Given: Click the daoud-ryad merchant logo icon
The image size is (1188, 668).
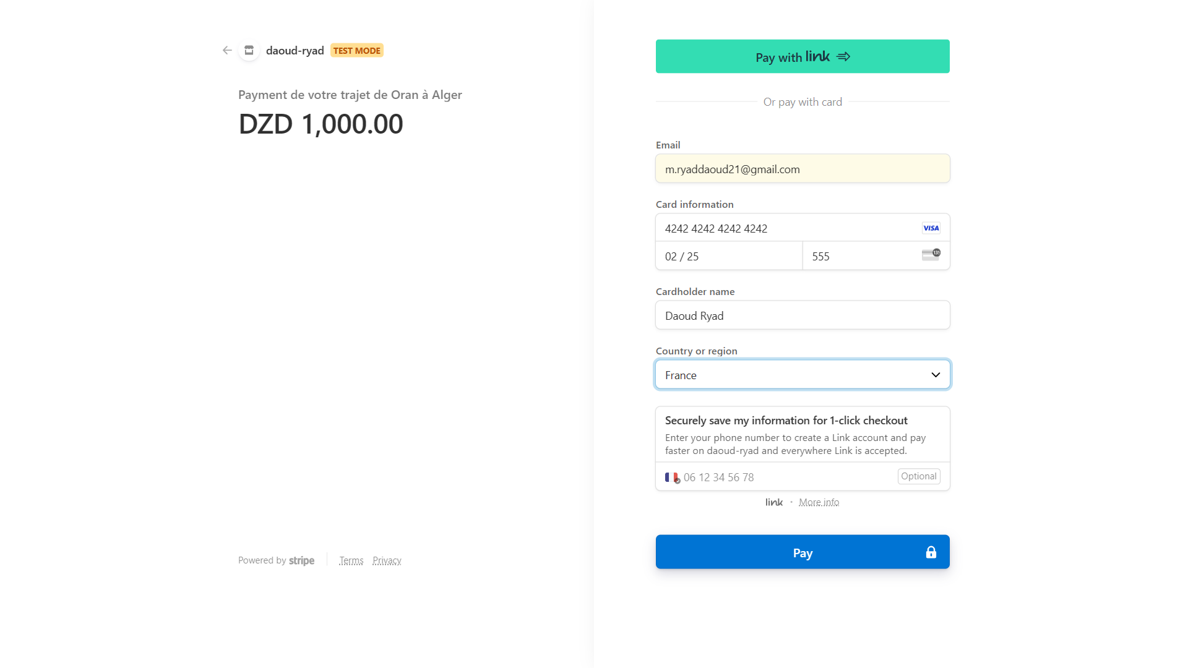Looking at the screenshot, I should coord(248,50).
